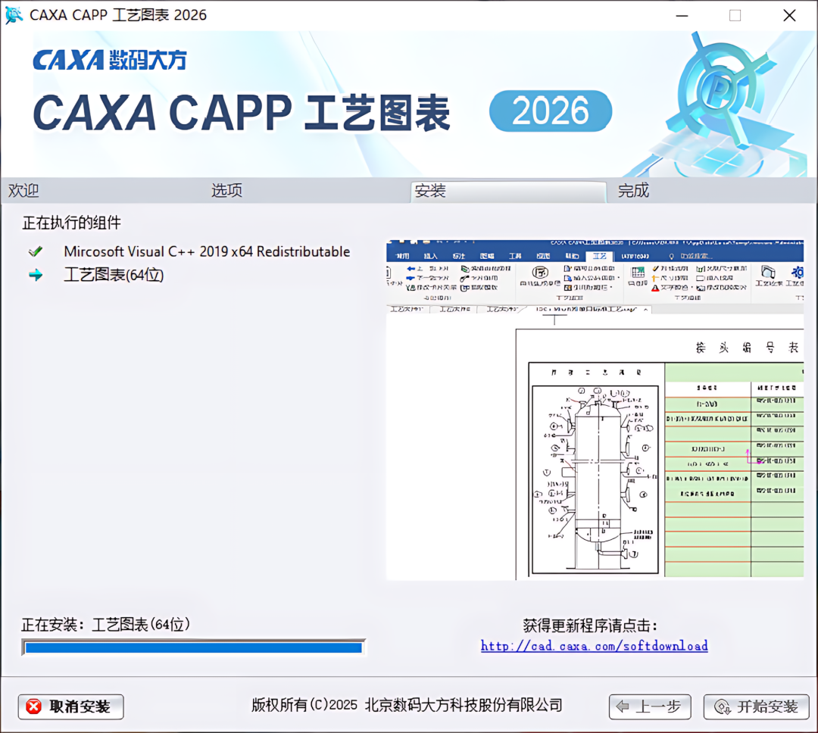
Task: Click the blue arrow beside 工艺图表(64位)
Action: point(36,275)
